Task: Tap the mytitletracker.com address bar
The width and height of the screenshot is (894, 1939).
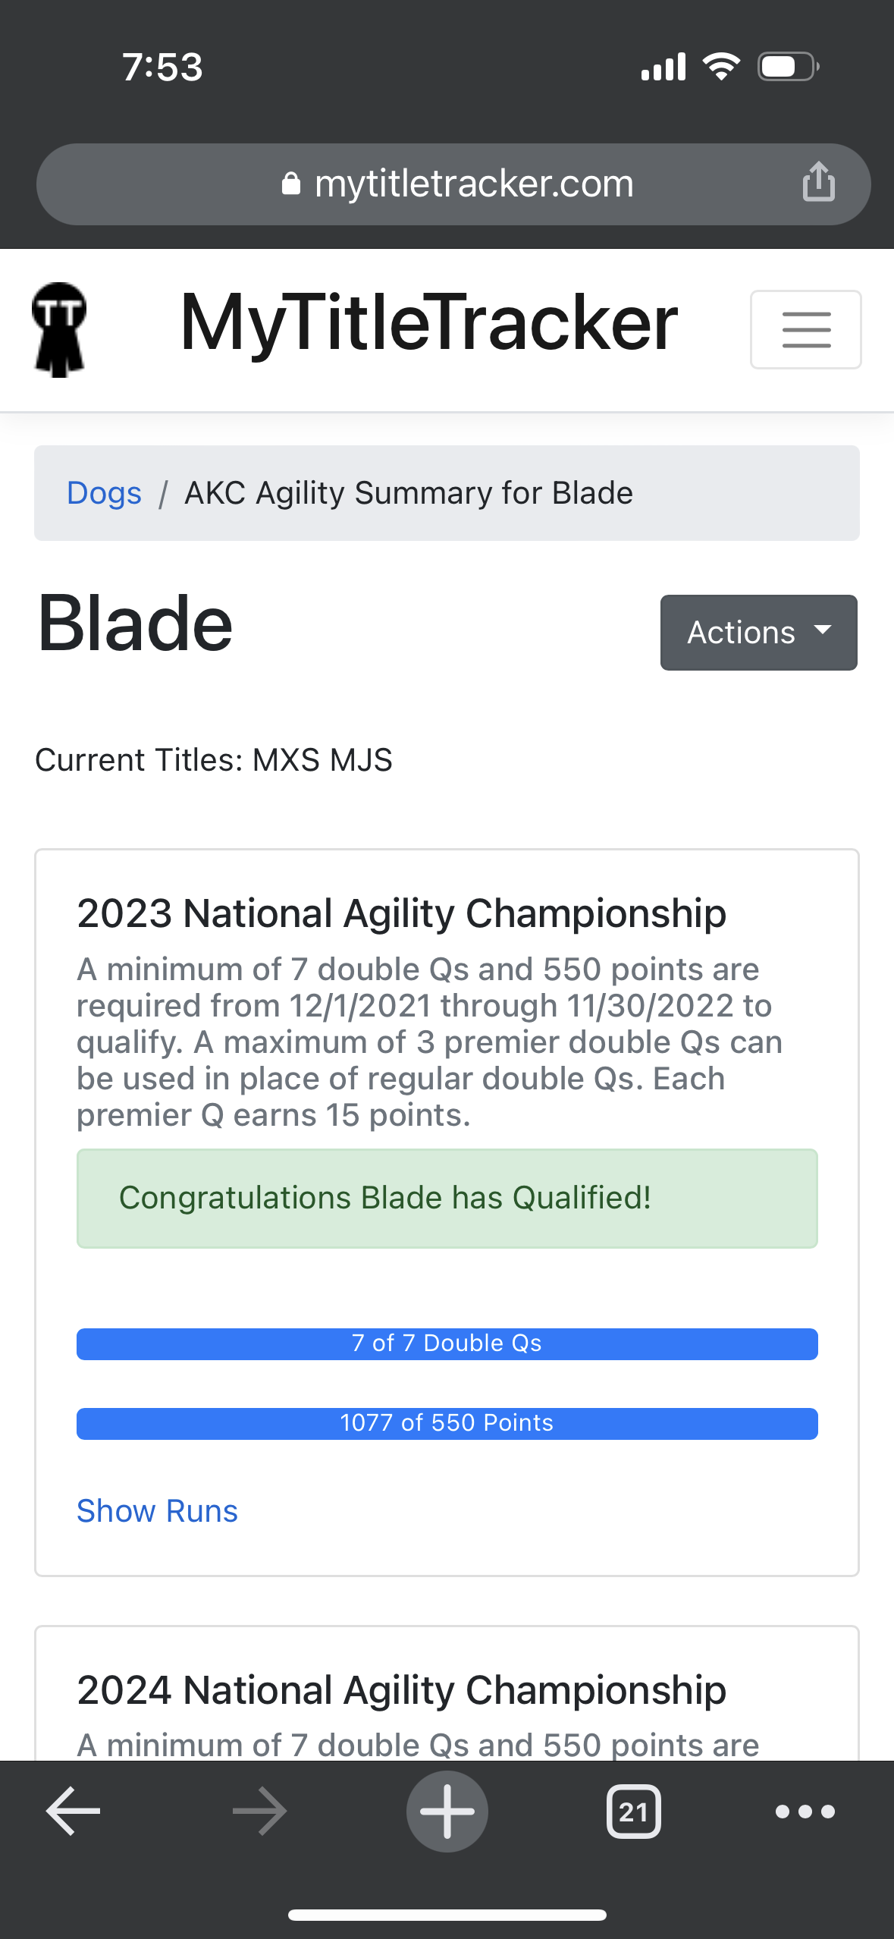Action: tap(474, 184)
